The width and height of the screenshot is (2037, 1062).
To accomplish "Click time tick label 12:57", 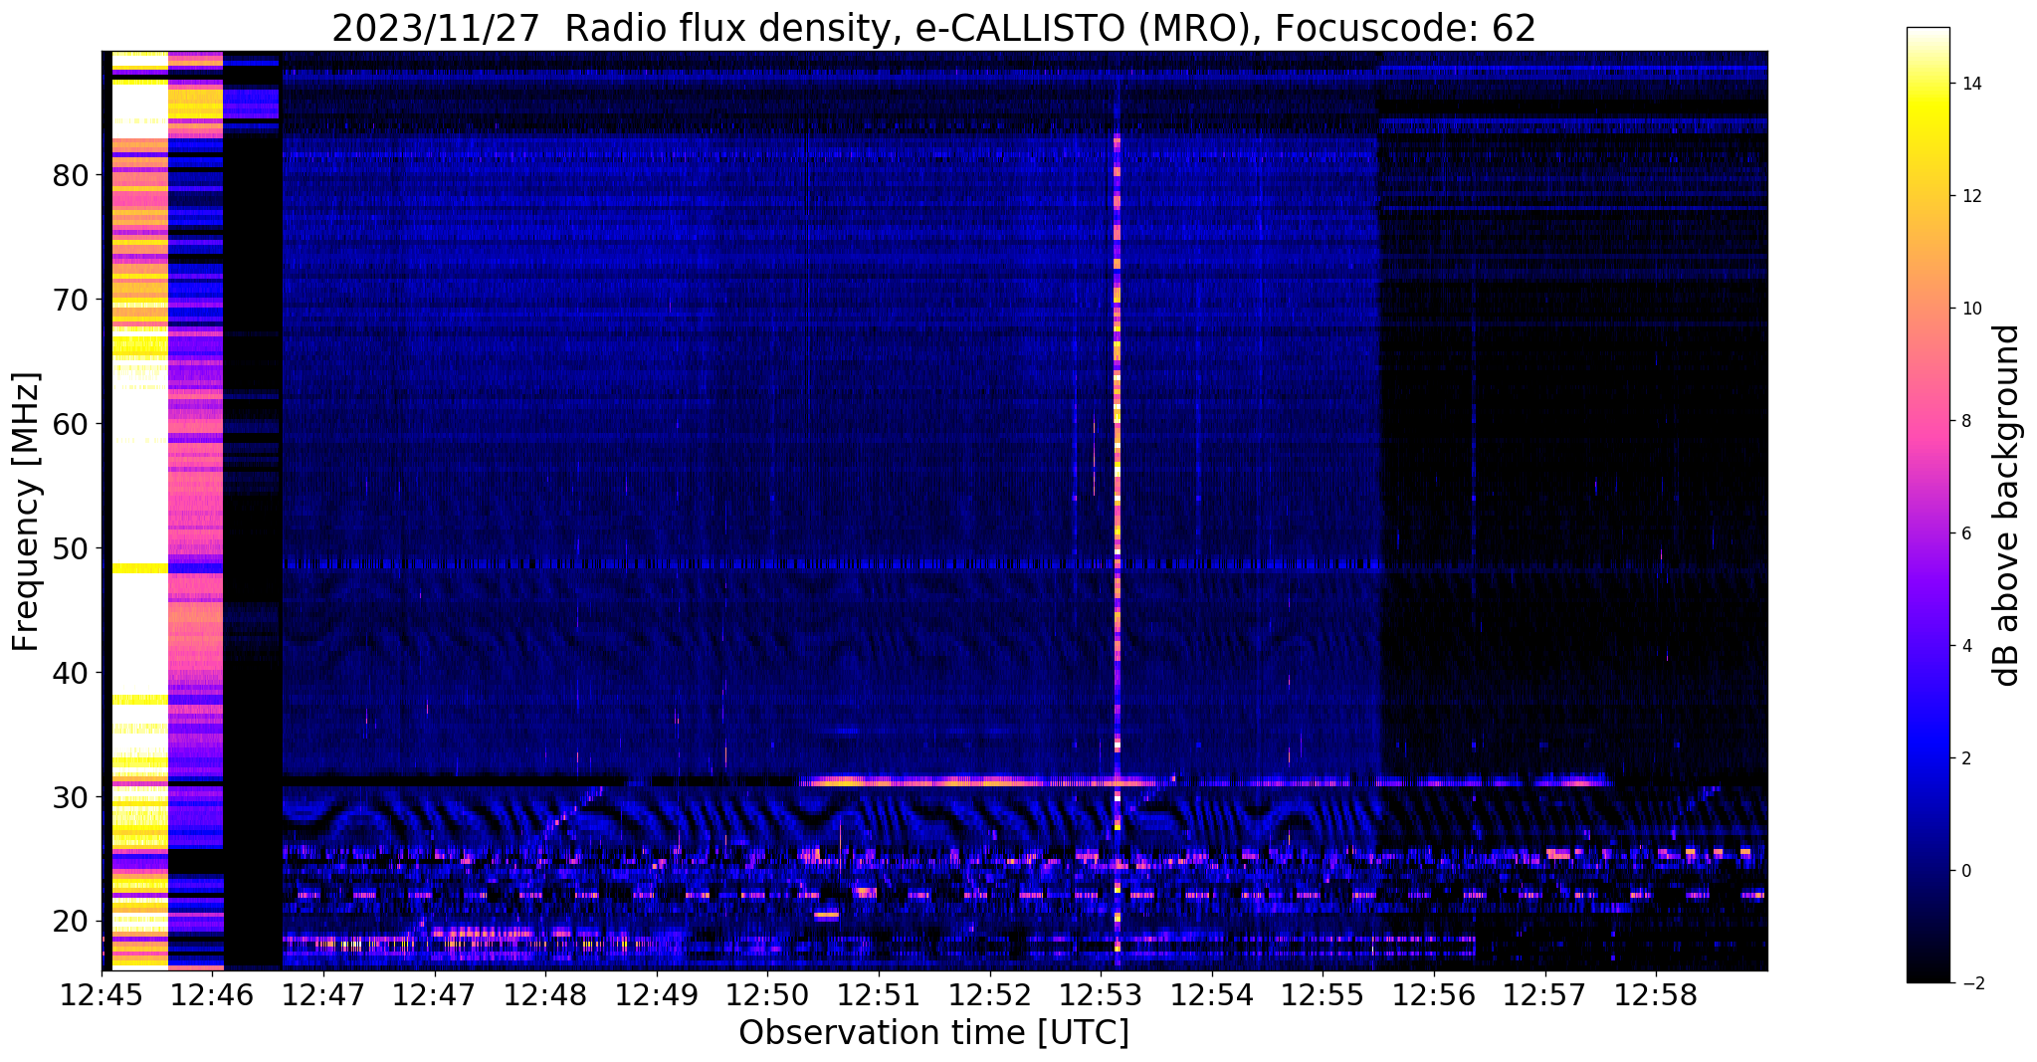I will coord(1544,994).
